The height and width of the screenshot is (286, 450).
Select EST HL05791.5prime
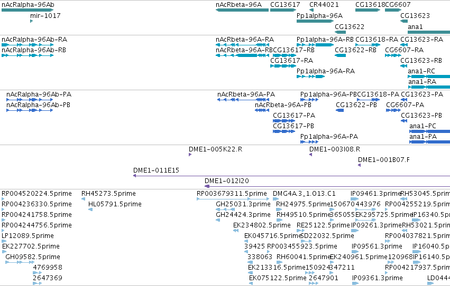90,209
